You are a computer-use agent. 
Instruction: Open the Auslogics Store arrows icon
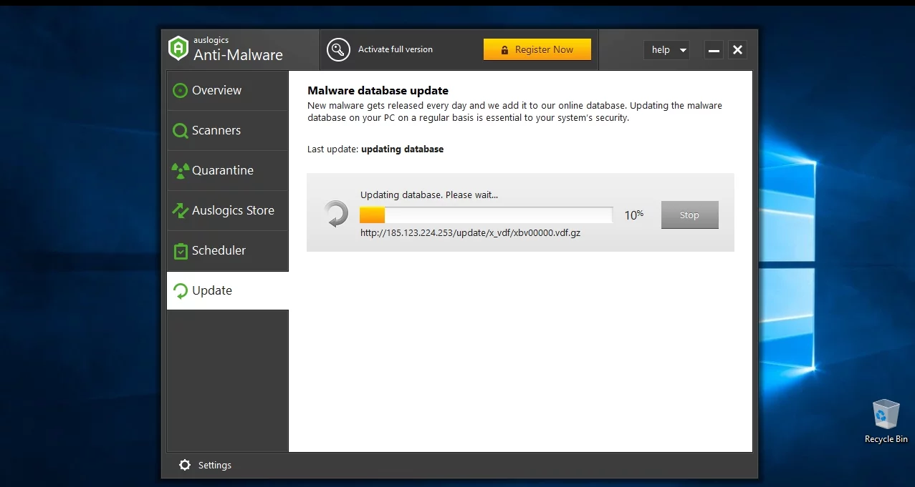[x=181, y=211]
